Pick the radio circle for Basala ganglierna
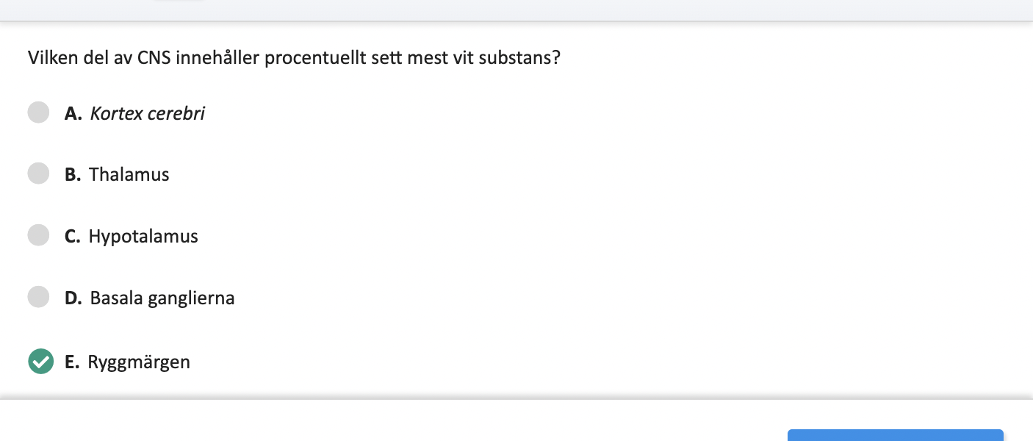This screenshot has width=1033, height=441. coord(38,297)
